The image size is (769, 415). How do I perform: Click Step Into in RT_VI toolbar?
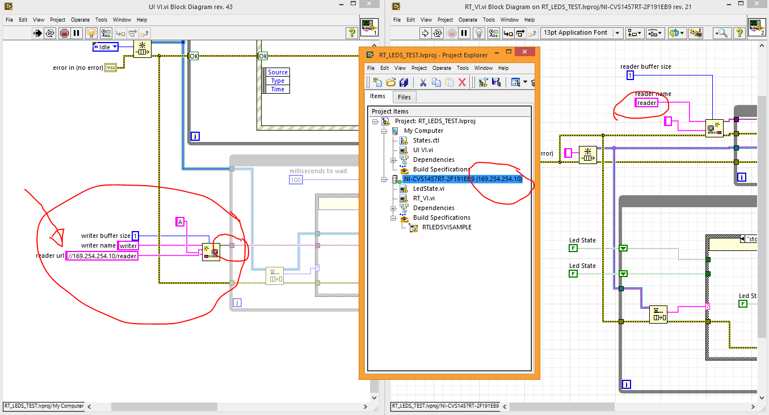[x=508, y=33]
